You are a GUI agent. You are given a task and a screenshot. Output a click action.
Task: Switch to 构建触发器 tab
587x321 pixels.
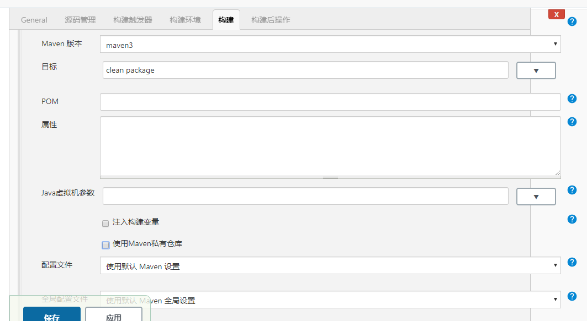click(133, 20)
